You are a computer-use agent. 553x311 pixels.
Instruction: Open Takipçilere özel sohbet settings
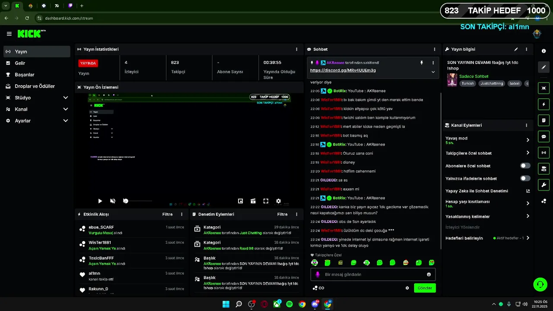[487, 153]
